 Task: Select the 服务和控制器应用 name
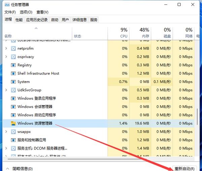coord(32,140)
